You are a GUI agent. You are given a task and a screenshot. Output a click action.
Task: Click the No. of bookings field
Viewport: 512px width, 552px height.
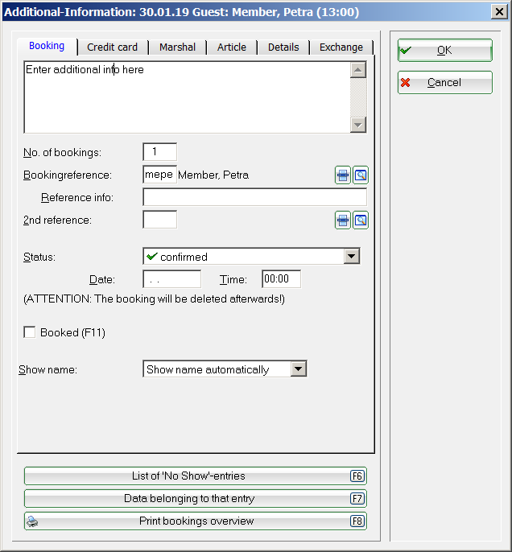coord(159,152)
